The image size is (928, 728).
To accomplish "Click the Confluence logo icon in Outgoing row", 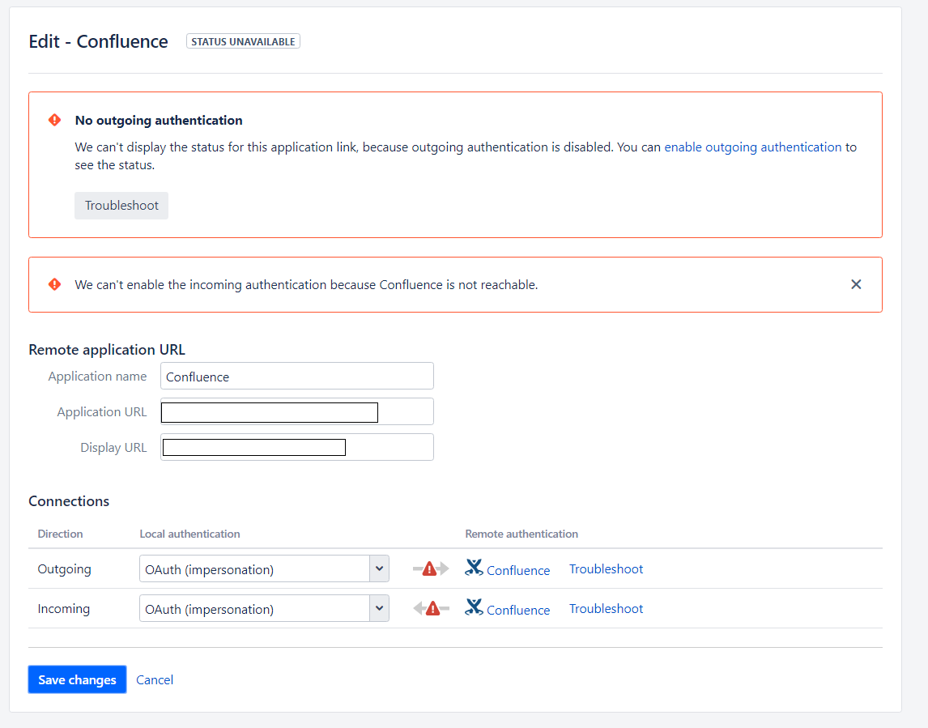I will coord(474,568).
